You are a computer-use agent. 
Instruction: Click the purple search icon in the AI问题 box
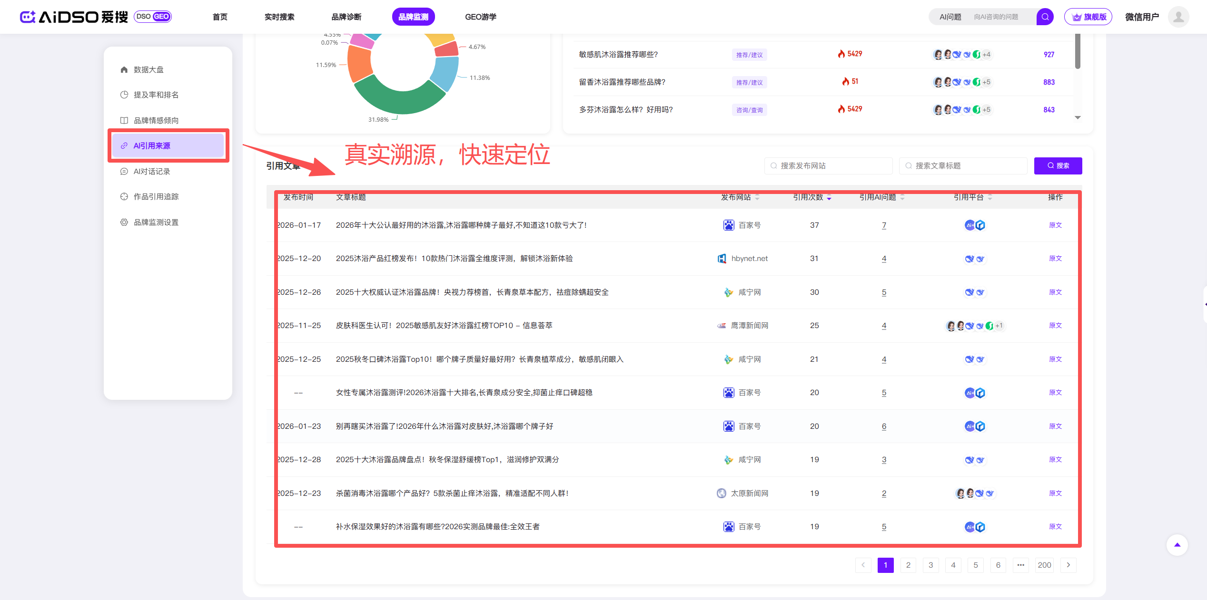pos(1045,17)
